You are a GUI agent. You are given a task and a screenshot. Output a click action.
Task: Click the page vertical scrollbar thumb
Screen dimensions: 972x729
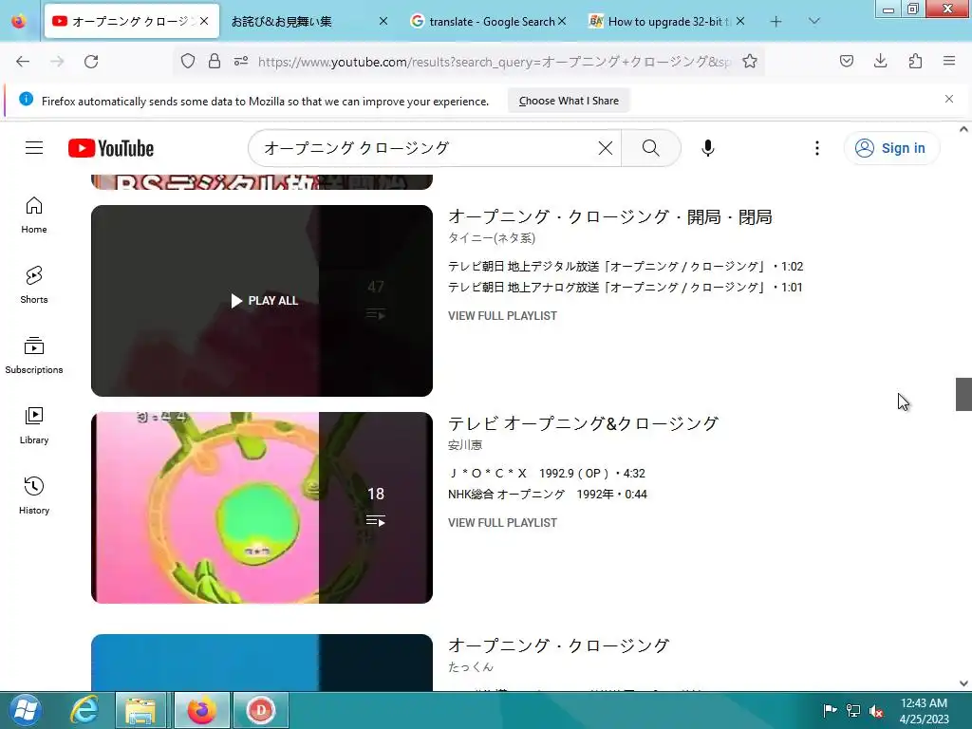pyautogui.click(x=963, y=394)
